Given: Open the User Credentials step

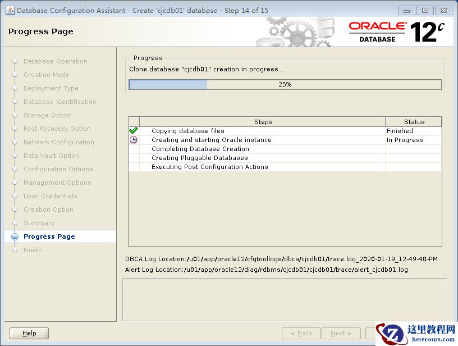Looking at the screenshot, I should (50, 196).
